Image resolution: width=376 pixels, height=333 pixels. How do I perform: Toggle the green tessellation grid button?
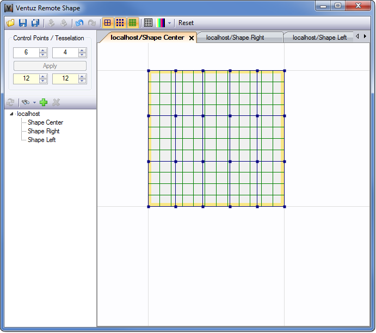tap(132, 23)
